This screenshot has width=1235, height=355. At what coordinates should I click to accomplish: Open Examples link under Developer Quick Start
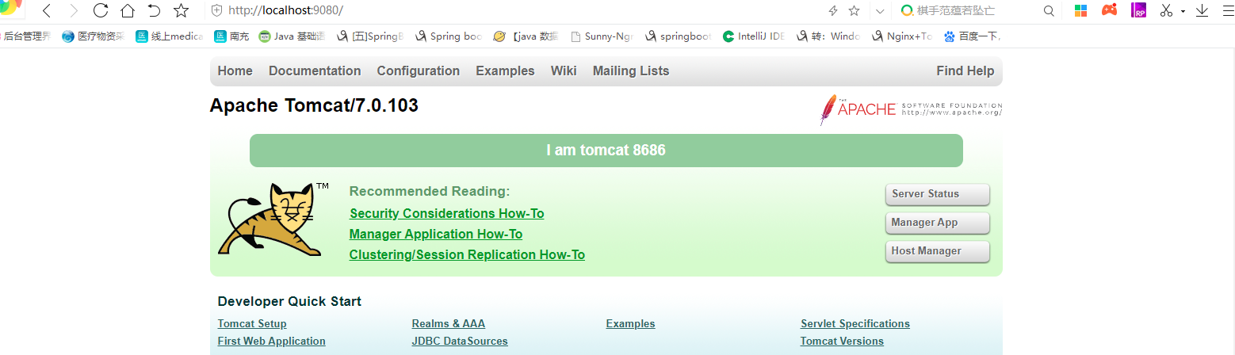pyautogui.click(x=630, y=323)
